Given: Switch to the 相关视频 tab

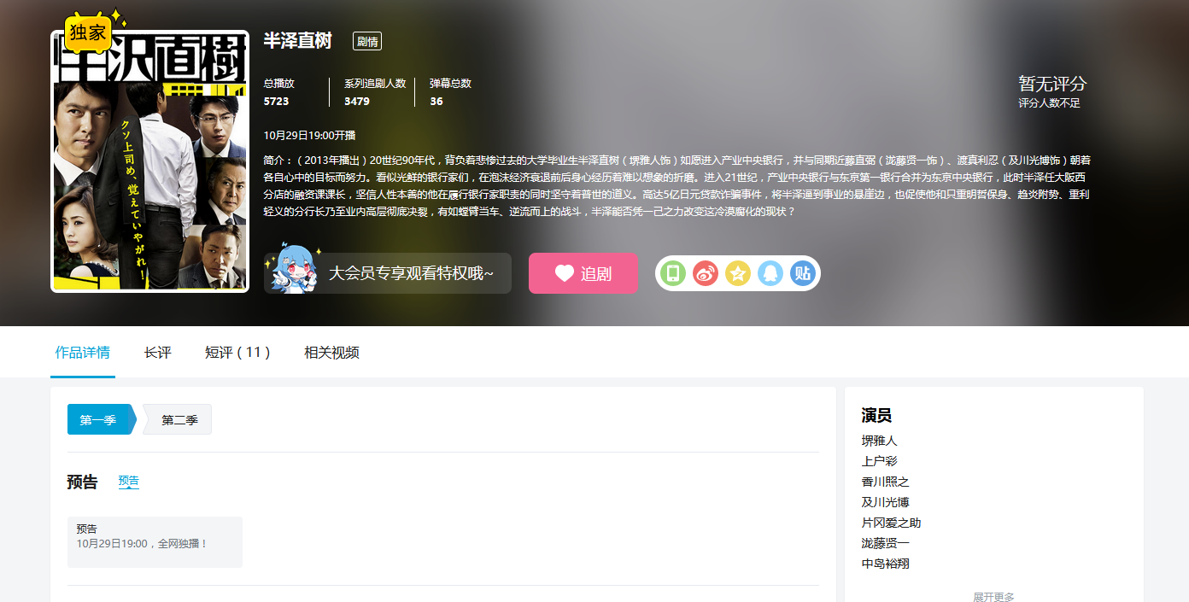Looking at the screenshot, I should coord(331,353).
